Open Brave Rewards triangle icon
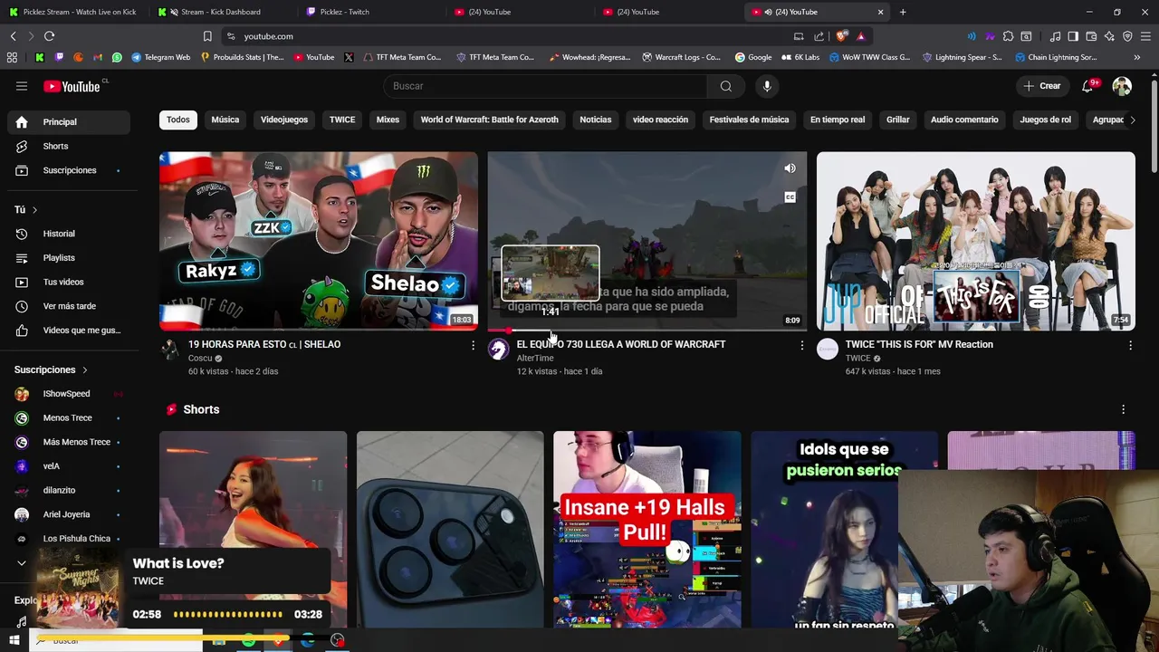The image size is (1159, 652). (860, 36)
